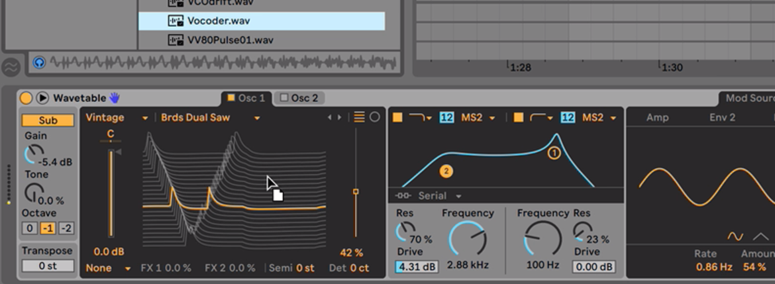775x284 pixels.
Task: Toggle filter 1 on/off square
Action: click(x=397, y=118)
